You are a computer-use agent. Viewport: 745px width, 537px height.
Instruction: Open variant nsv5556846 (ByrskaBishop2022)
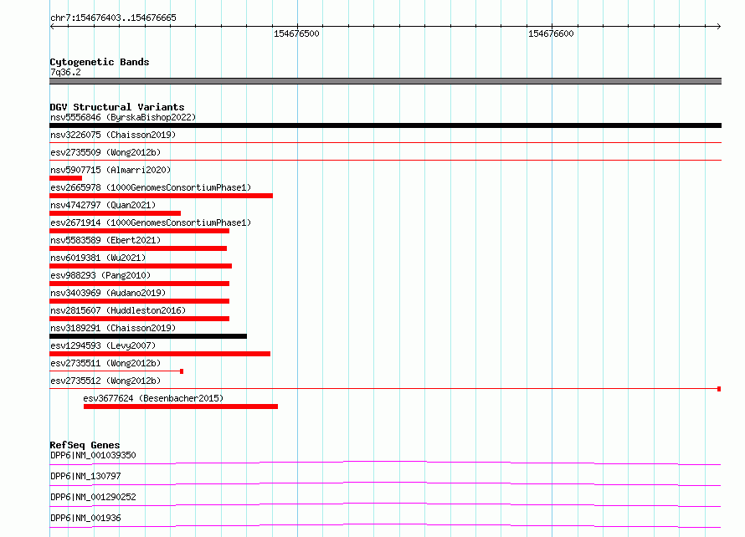click(x=123, y=117)
